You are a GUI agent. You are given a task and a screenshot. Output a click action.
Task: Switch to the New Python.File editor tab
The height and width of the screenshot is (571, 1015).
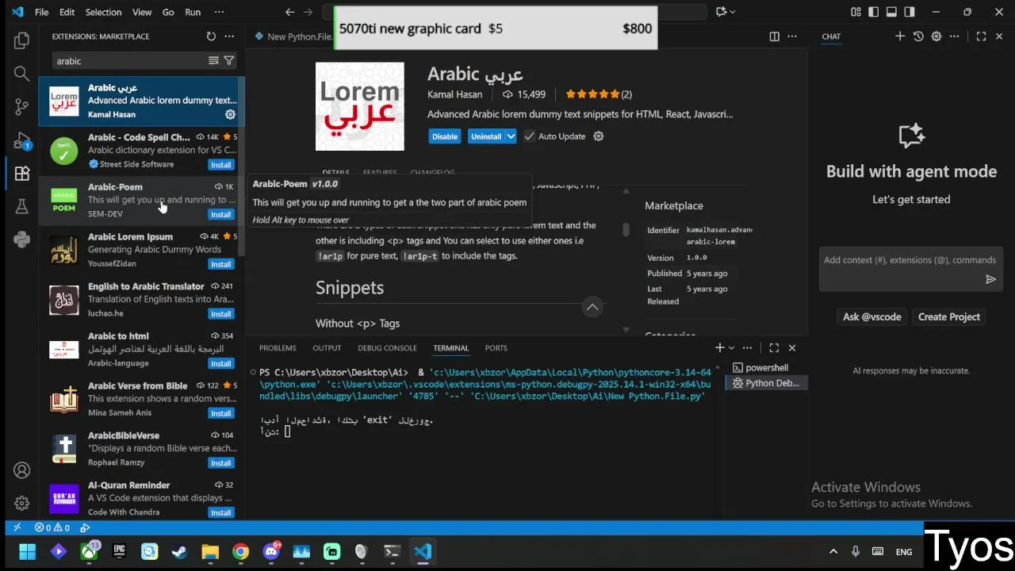point(293,36)
